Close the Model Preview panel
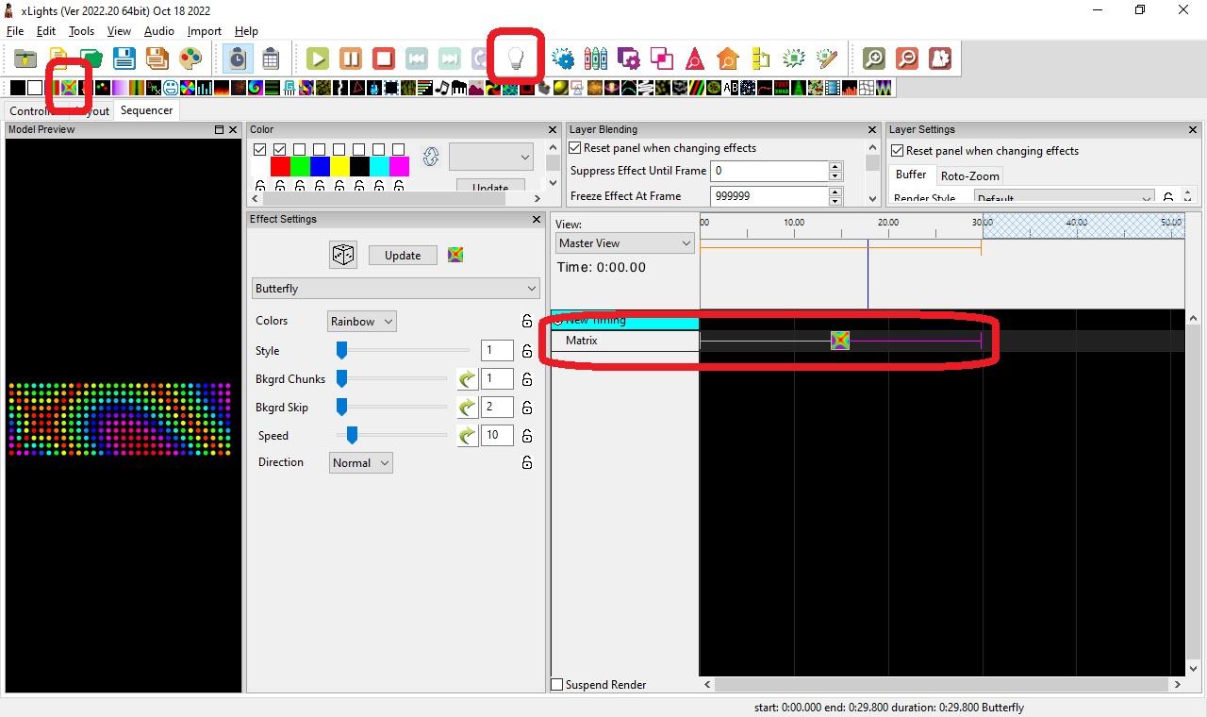Image resolution: width=1207 pixels, height=717 pixels. click(233, 129)
